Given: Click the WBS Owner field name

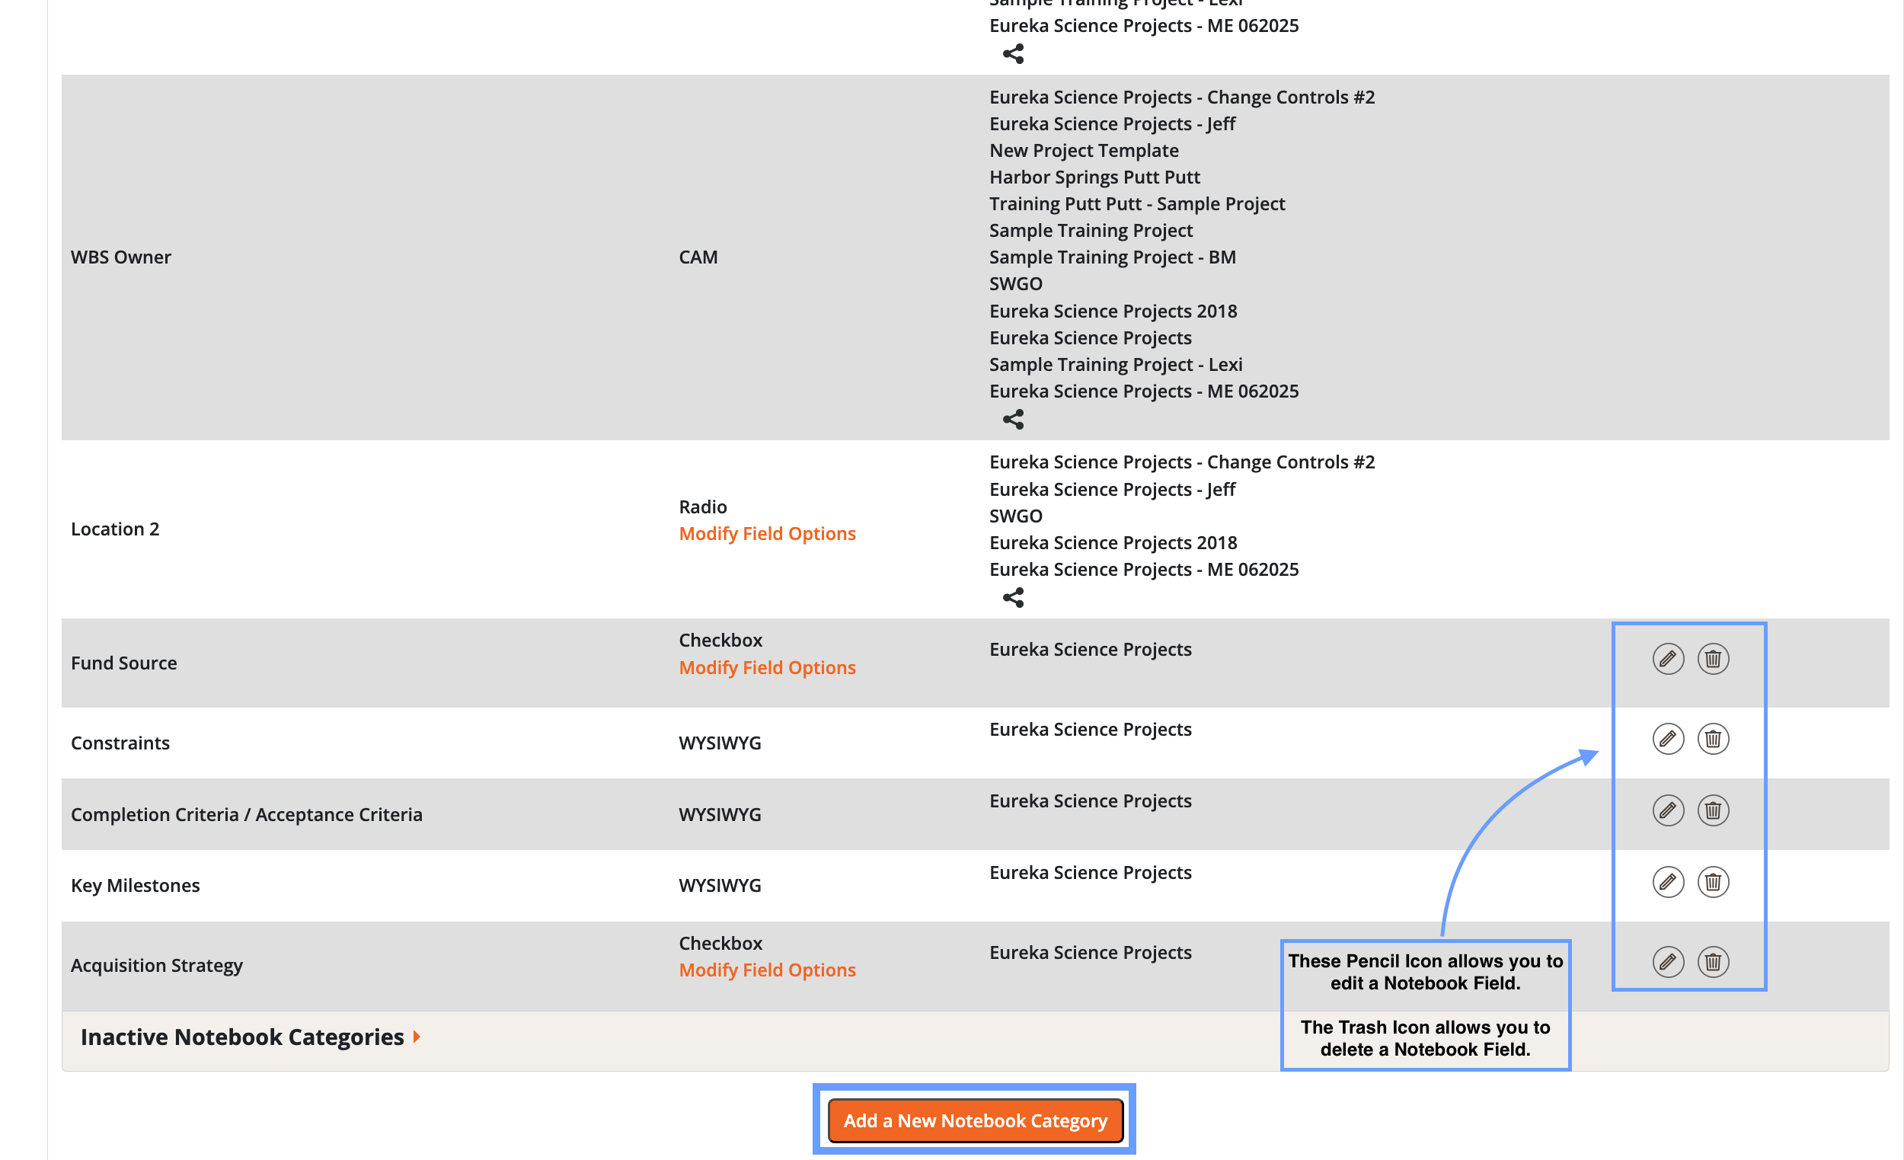Looking at the screenshot, I should pyautogui.click(x=120, y=257).
